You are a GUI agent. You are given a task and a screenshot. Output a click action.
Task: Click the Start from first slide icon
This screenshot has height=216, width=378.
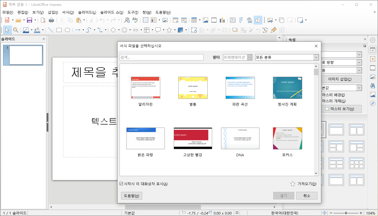(x=176, y=20)
